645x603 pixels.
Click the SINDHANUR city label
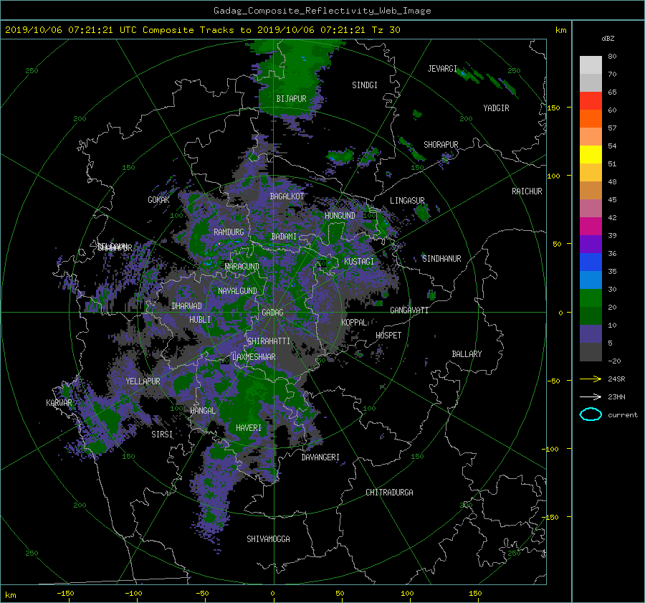coord(441,259)
